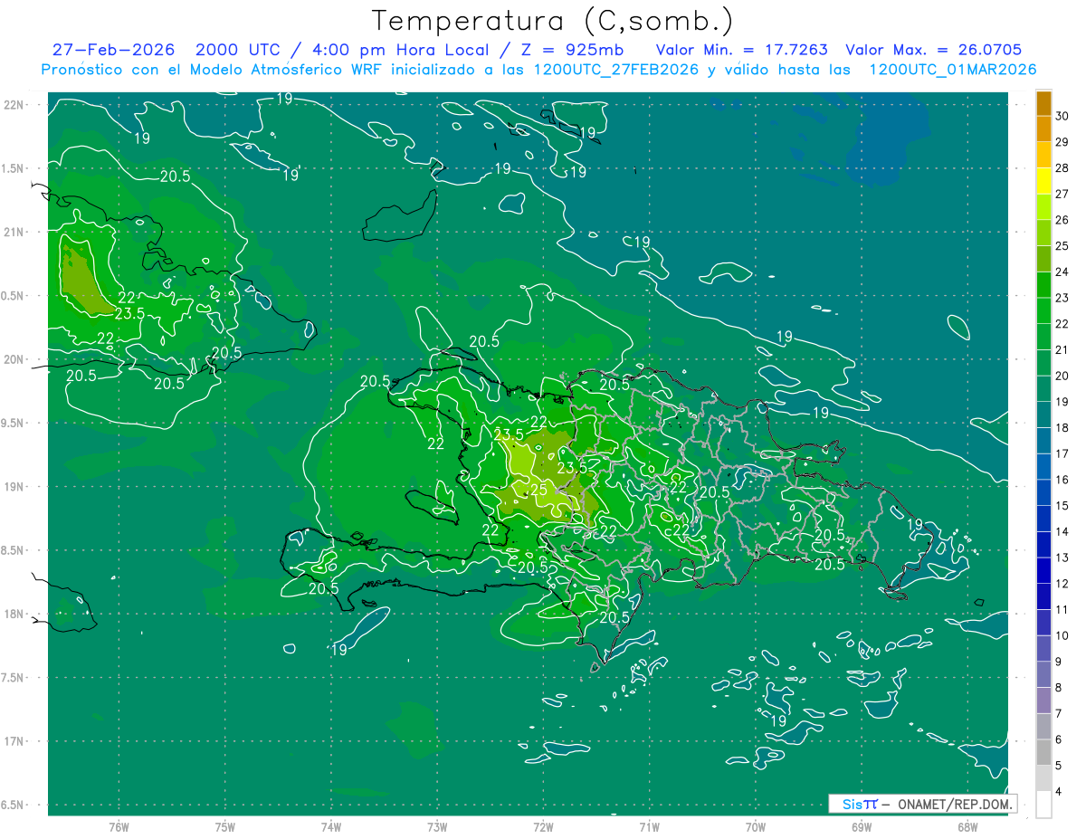Click the 72W longitude label
This screenshot has width=1086, height=839.
pos(543,826)
